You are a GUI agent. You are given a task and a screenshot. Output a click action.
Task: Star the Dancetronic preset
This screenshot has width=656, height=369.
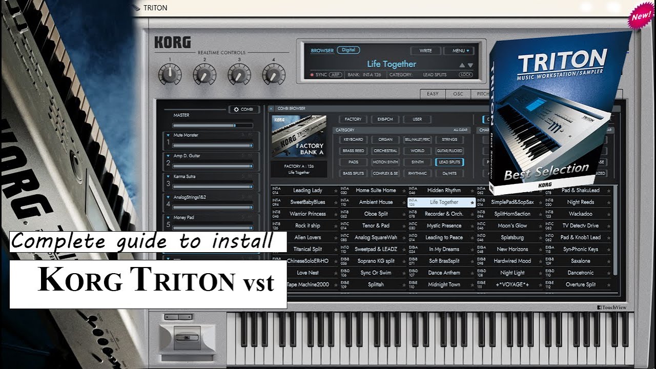[608, 273]
